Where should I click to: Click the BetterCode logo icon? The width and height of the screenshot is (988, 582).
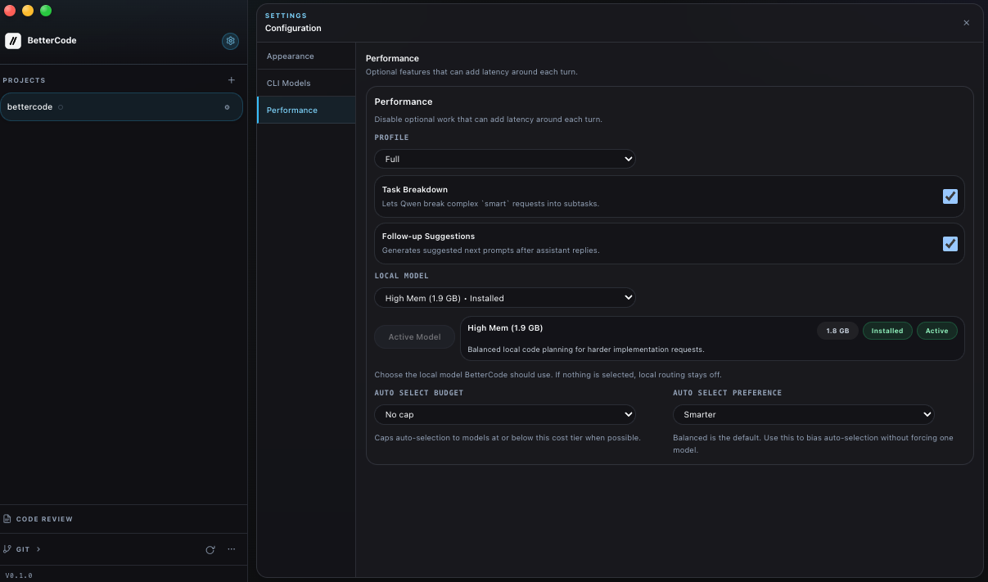pyautogui.click(x=12, y=40)
